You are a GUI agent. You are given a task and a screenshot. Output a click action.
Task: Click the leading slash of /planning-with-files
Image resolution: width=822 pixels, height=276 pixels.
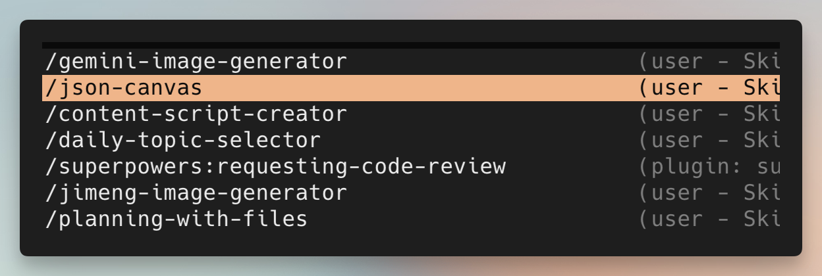(51, 219)
